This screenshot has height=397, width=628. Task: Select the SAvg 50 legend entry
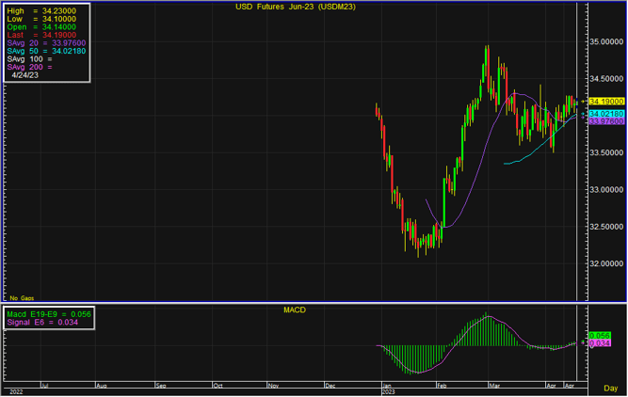46,50
